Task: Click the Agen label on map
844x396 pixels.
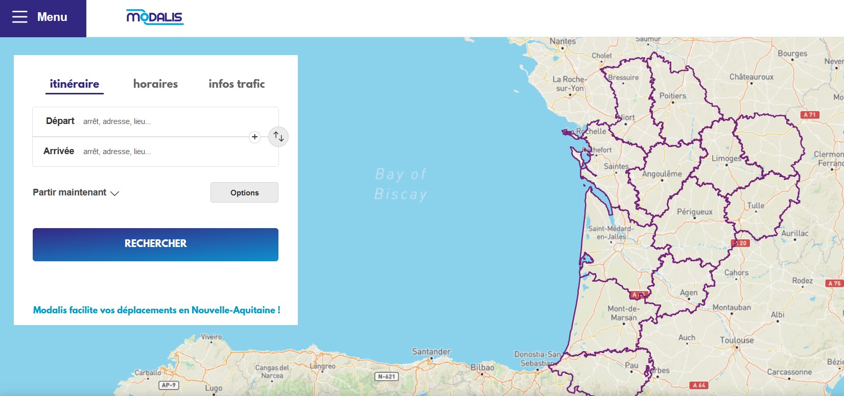Action: pyautogui.click(x=688, y=293)
